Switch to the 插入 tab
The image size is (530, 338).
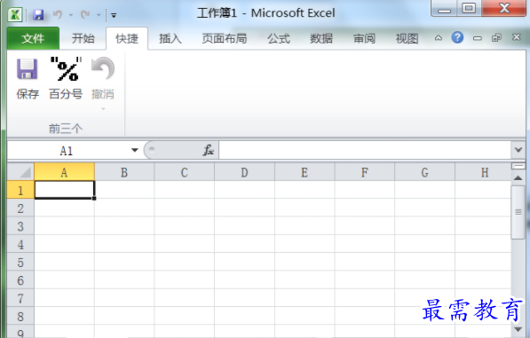point(170,38)
